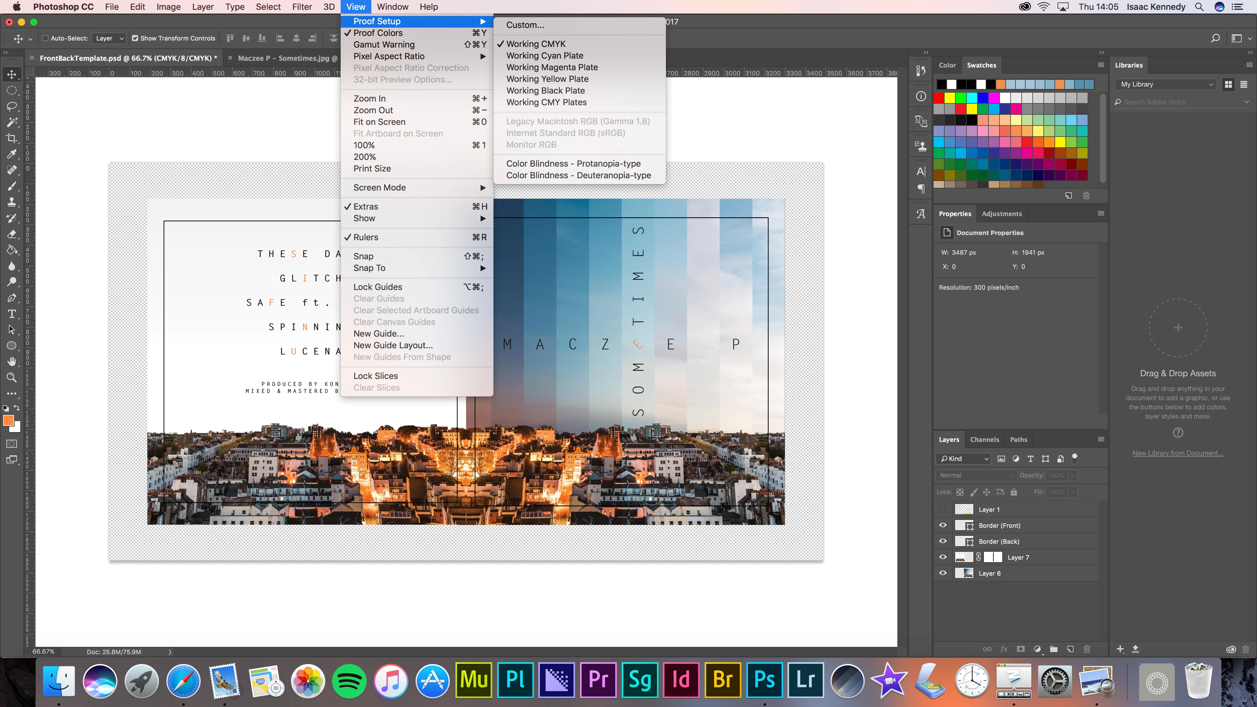Open the layer filter Kind dropdown
The height and width of the screenshot is (707, 1257).
pos(964,459)
